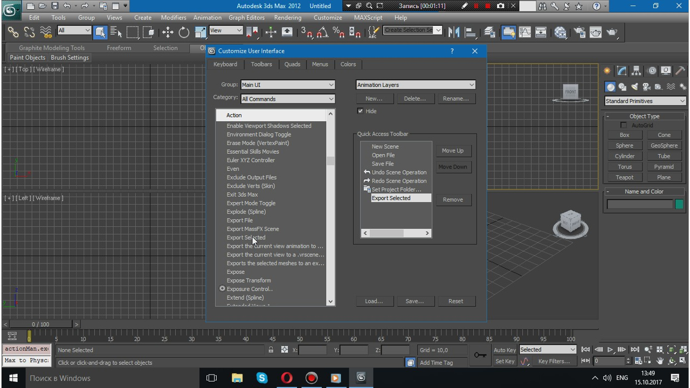Expand the Group dropdown showing Main UI
The image size is (690, 388).
click(x=287, y=85)
